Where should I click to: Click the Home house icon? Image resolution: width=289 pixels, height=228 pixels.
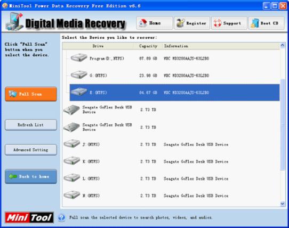point(143,23)
